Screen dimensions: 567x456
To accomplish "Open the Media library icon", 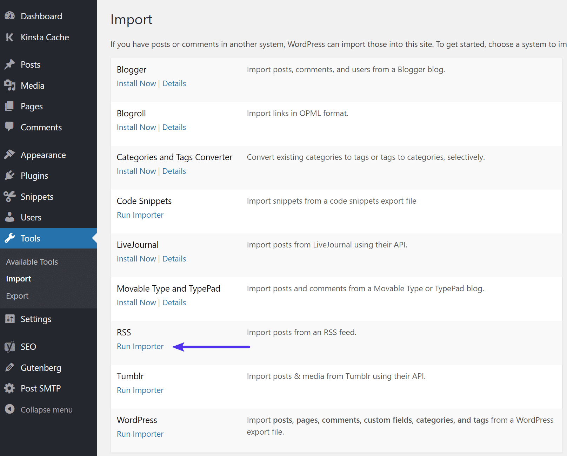I will (10, 85).
